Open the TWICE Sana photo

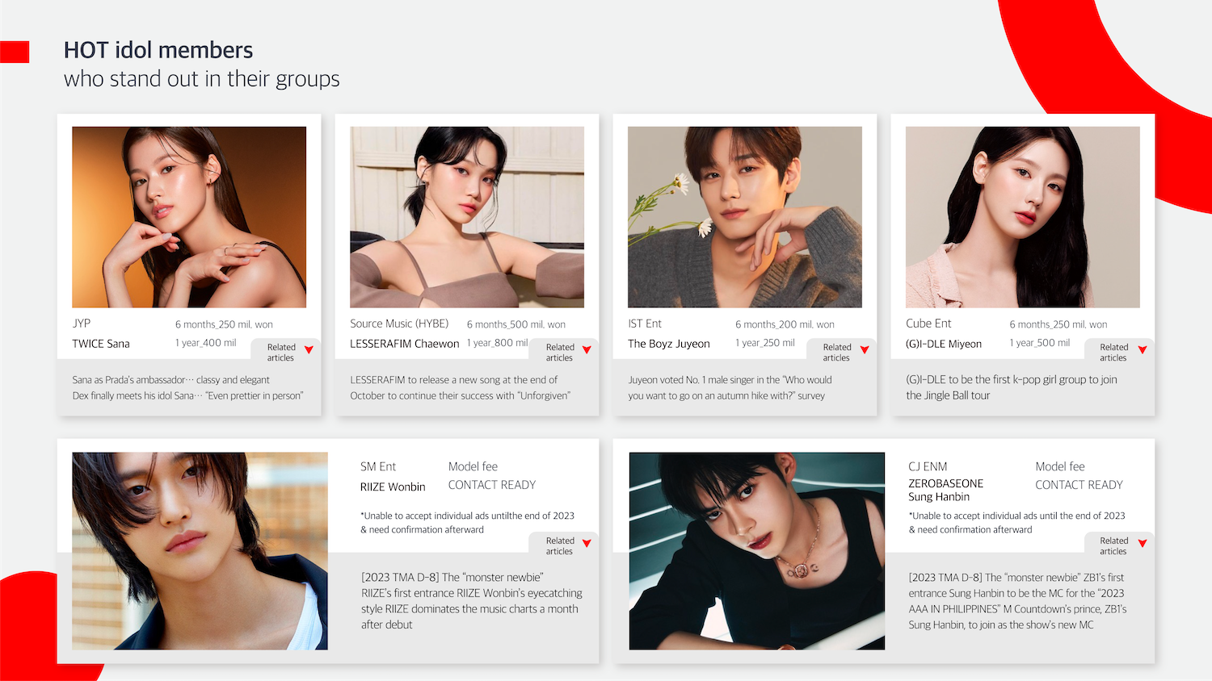tap(189, 217)
